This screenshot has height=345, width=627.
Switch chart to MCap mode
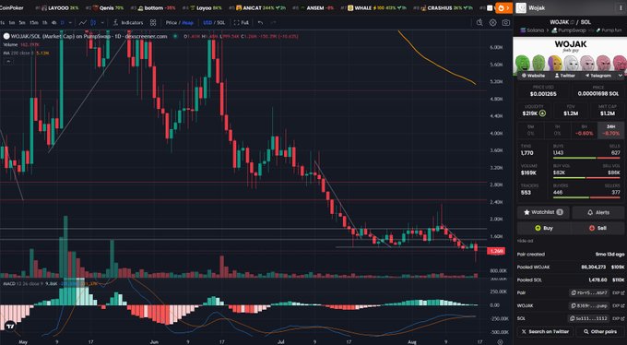(187, 23)
